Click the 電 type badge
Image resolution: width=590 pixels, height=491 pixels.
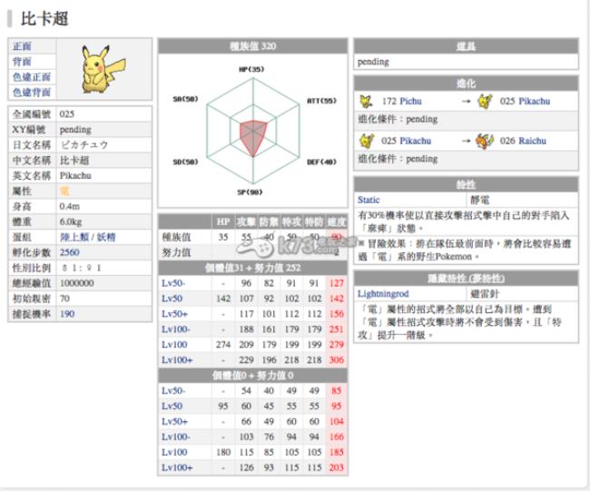[x=64, y=191]
